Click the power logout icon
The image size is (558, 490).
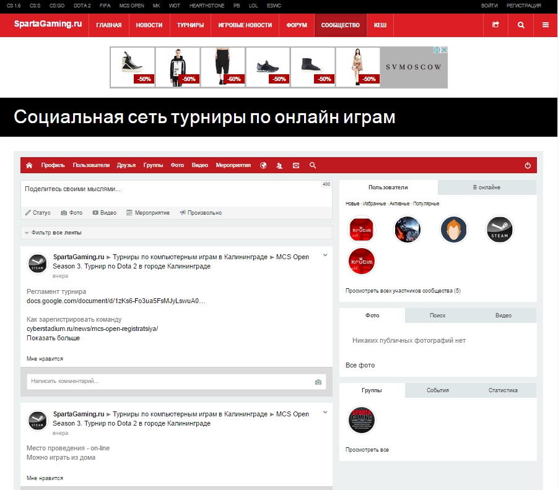point(528,165)
